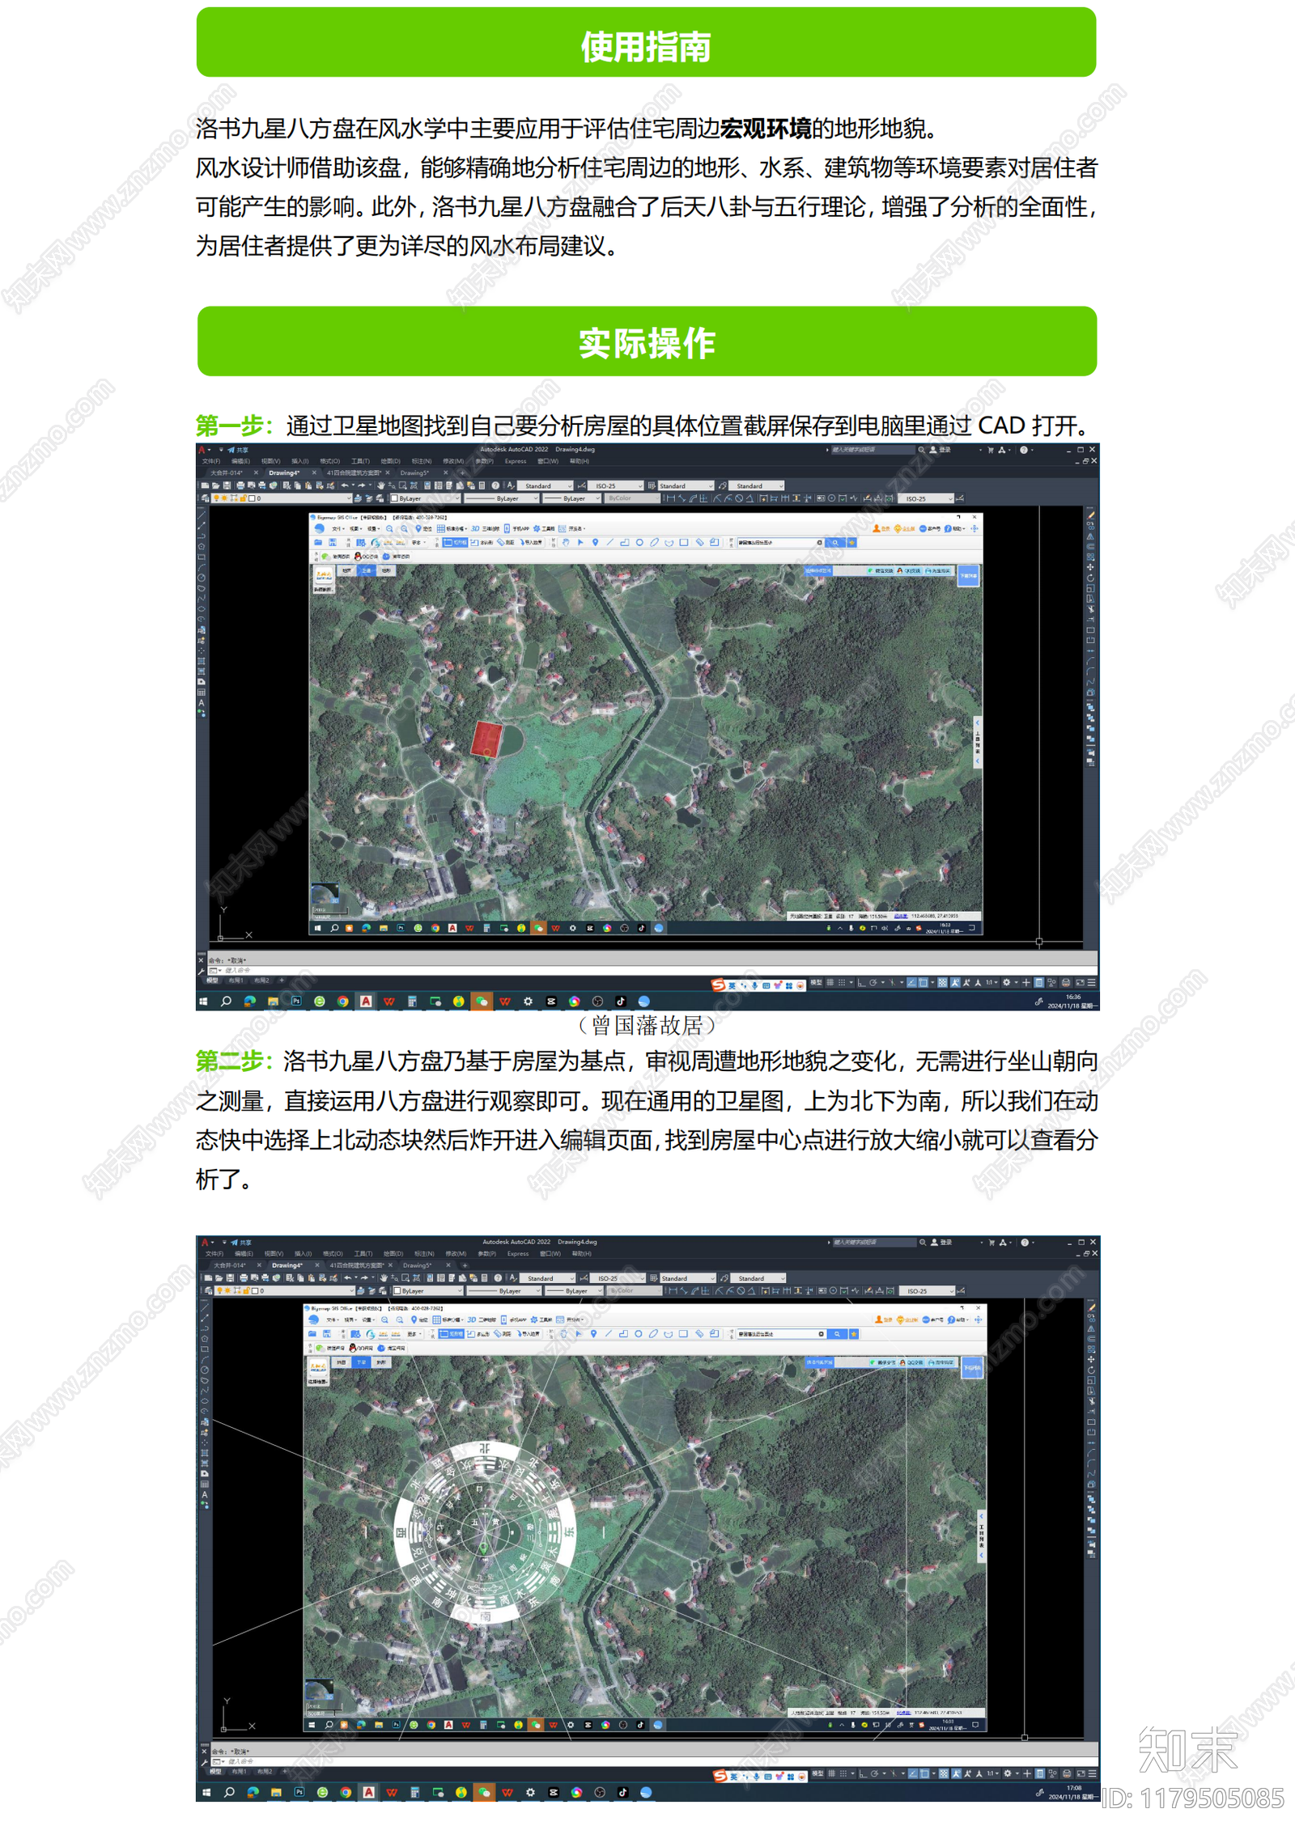Click customization menu icon in step-one status bar
This screenshot has height=1830, width=1295.
pyautogui.click(x=1092, y=982)
